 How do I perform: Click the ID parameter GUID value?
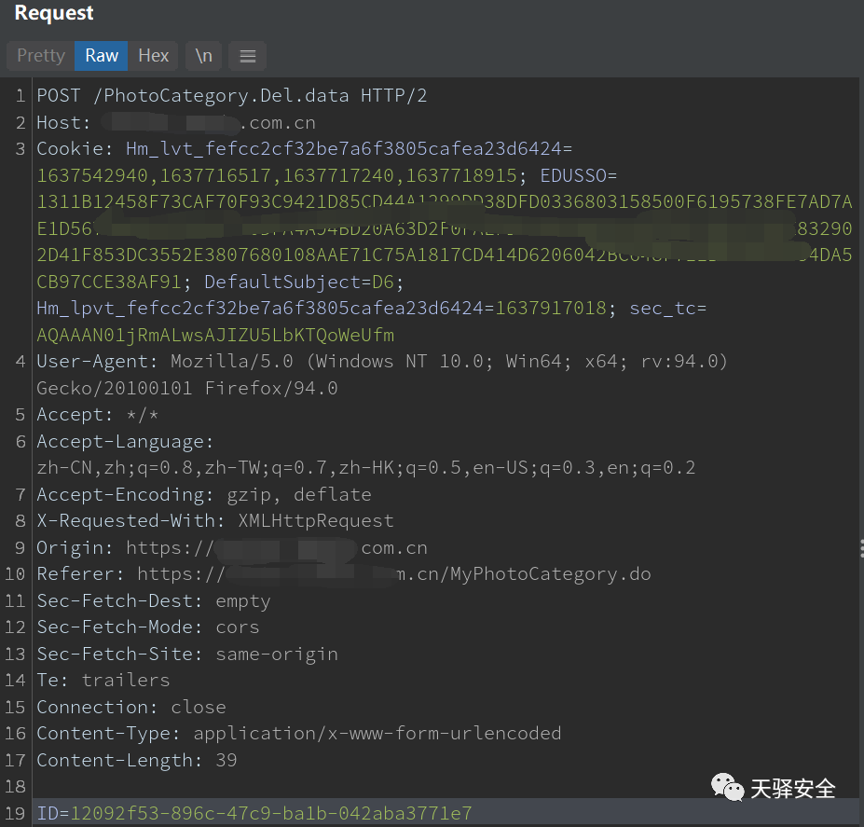pos(271,814)
